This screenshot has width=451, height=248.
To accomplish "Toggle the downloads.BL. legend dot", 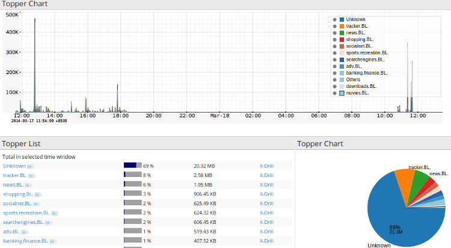I will [x=334, y=87].
